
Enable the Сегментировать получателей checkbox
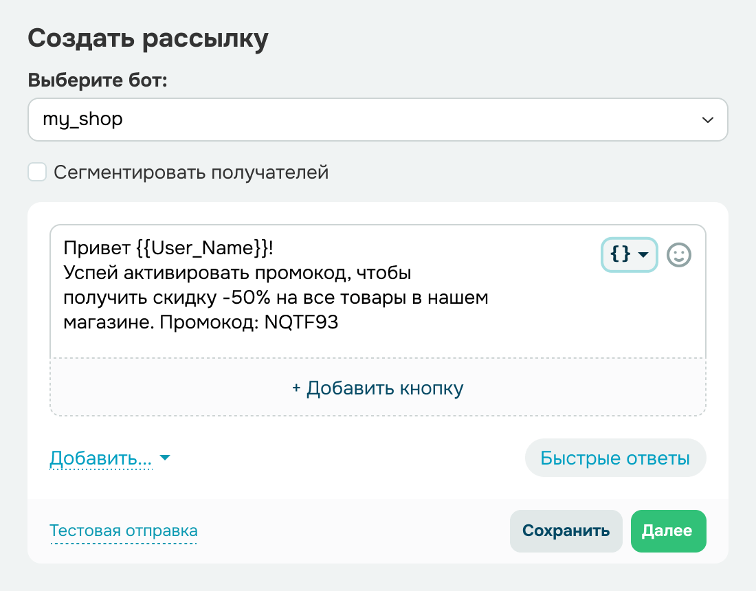[x=37, y=172]
